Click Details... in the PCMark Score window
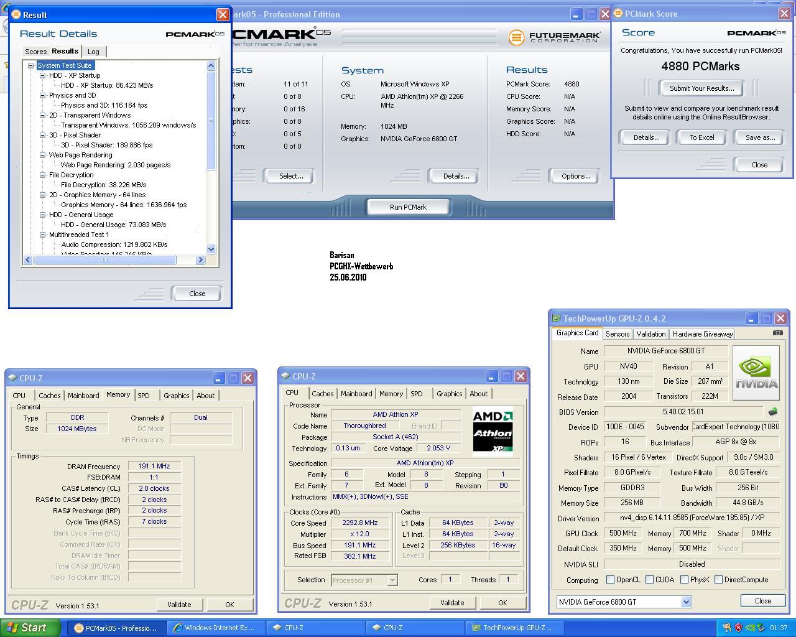The width and height of the screenshot is (796, 637). tap(646, 137)
